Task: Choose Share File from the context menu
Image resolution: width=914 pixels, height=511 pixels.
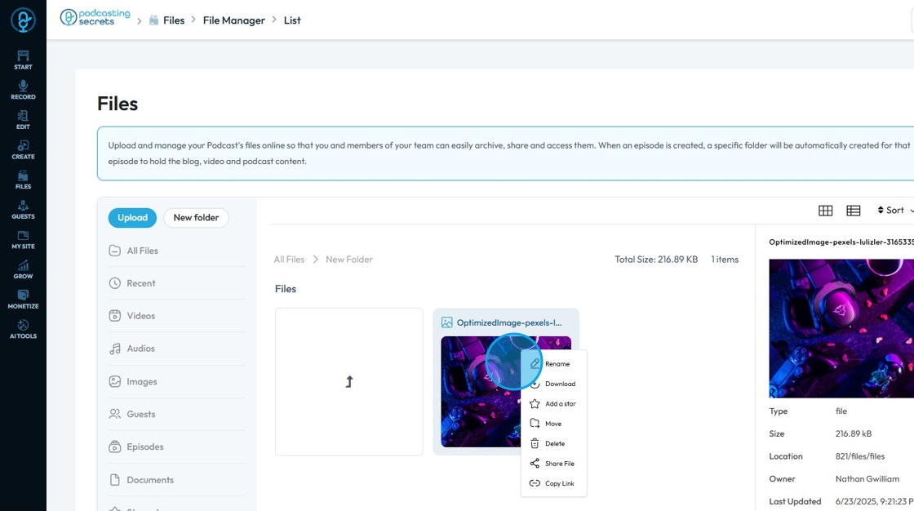Action: pyautogui.click(x=554, y=463)
